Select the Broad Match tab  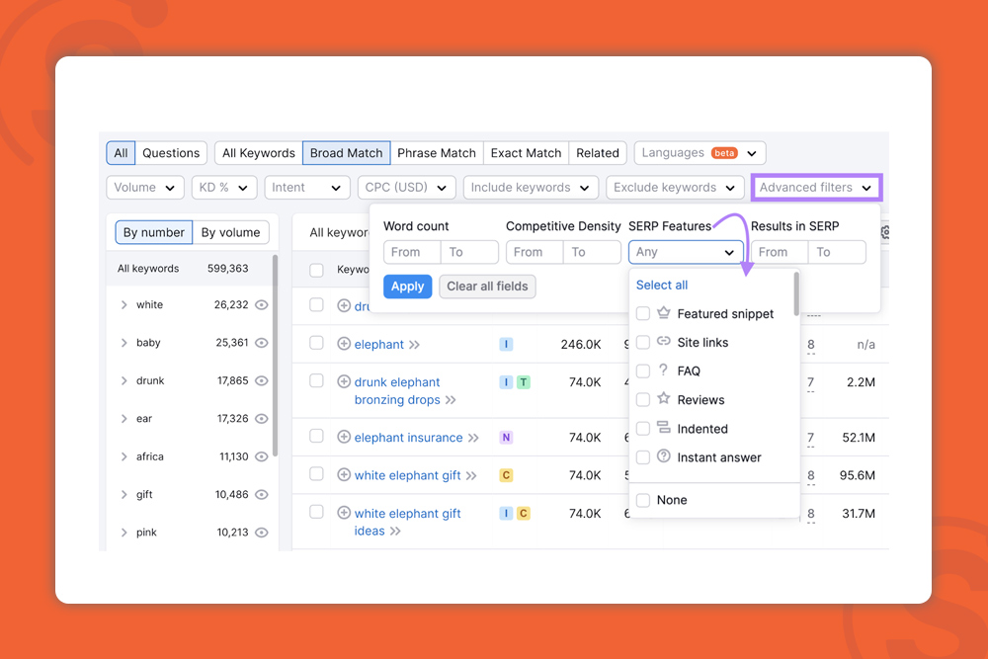tap(347, 153)
